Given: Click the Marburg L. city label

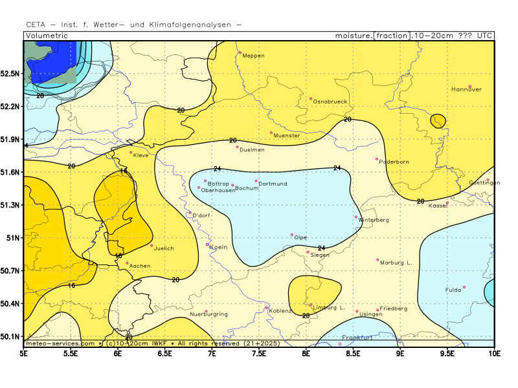Looking at the screenshot, I should [396, 263].
